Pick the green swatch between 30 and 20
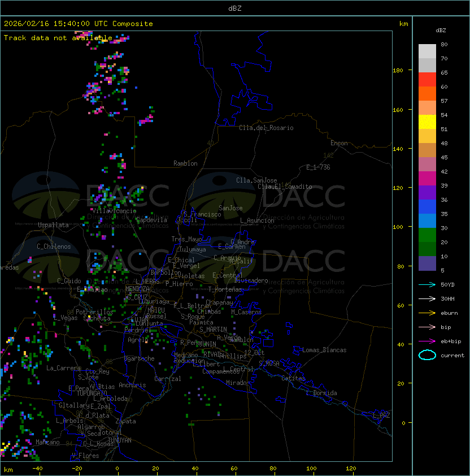This screenshot has height=476, width=470. (x=427, y=235)
